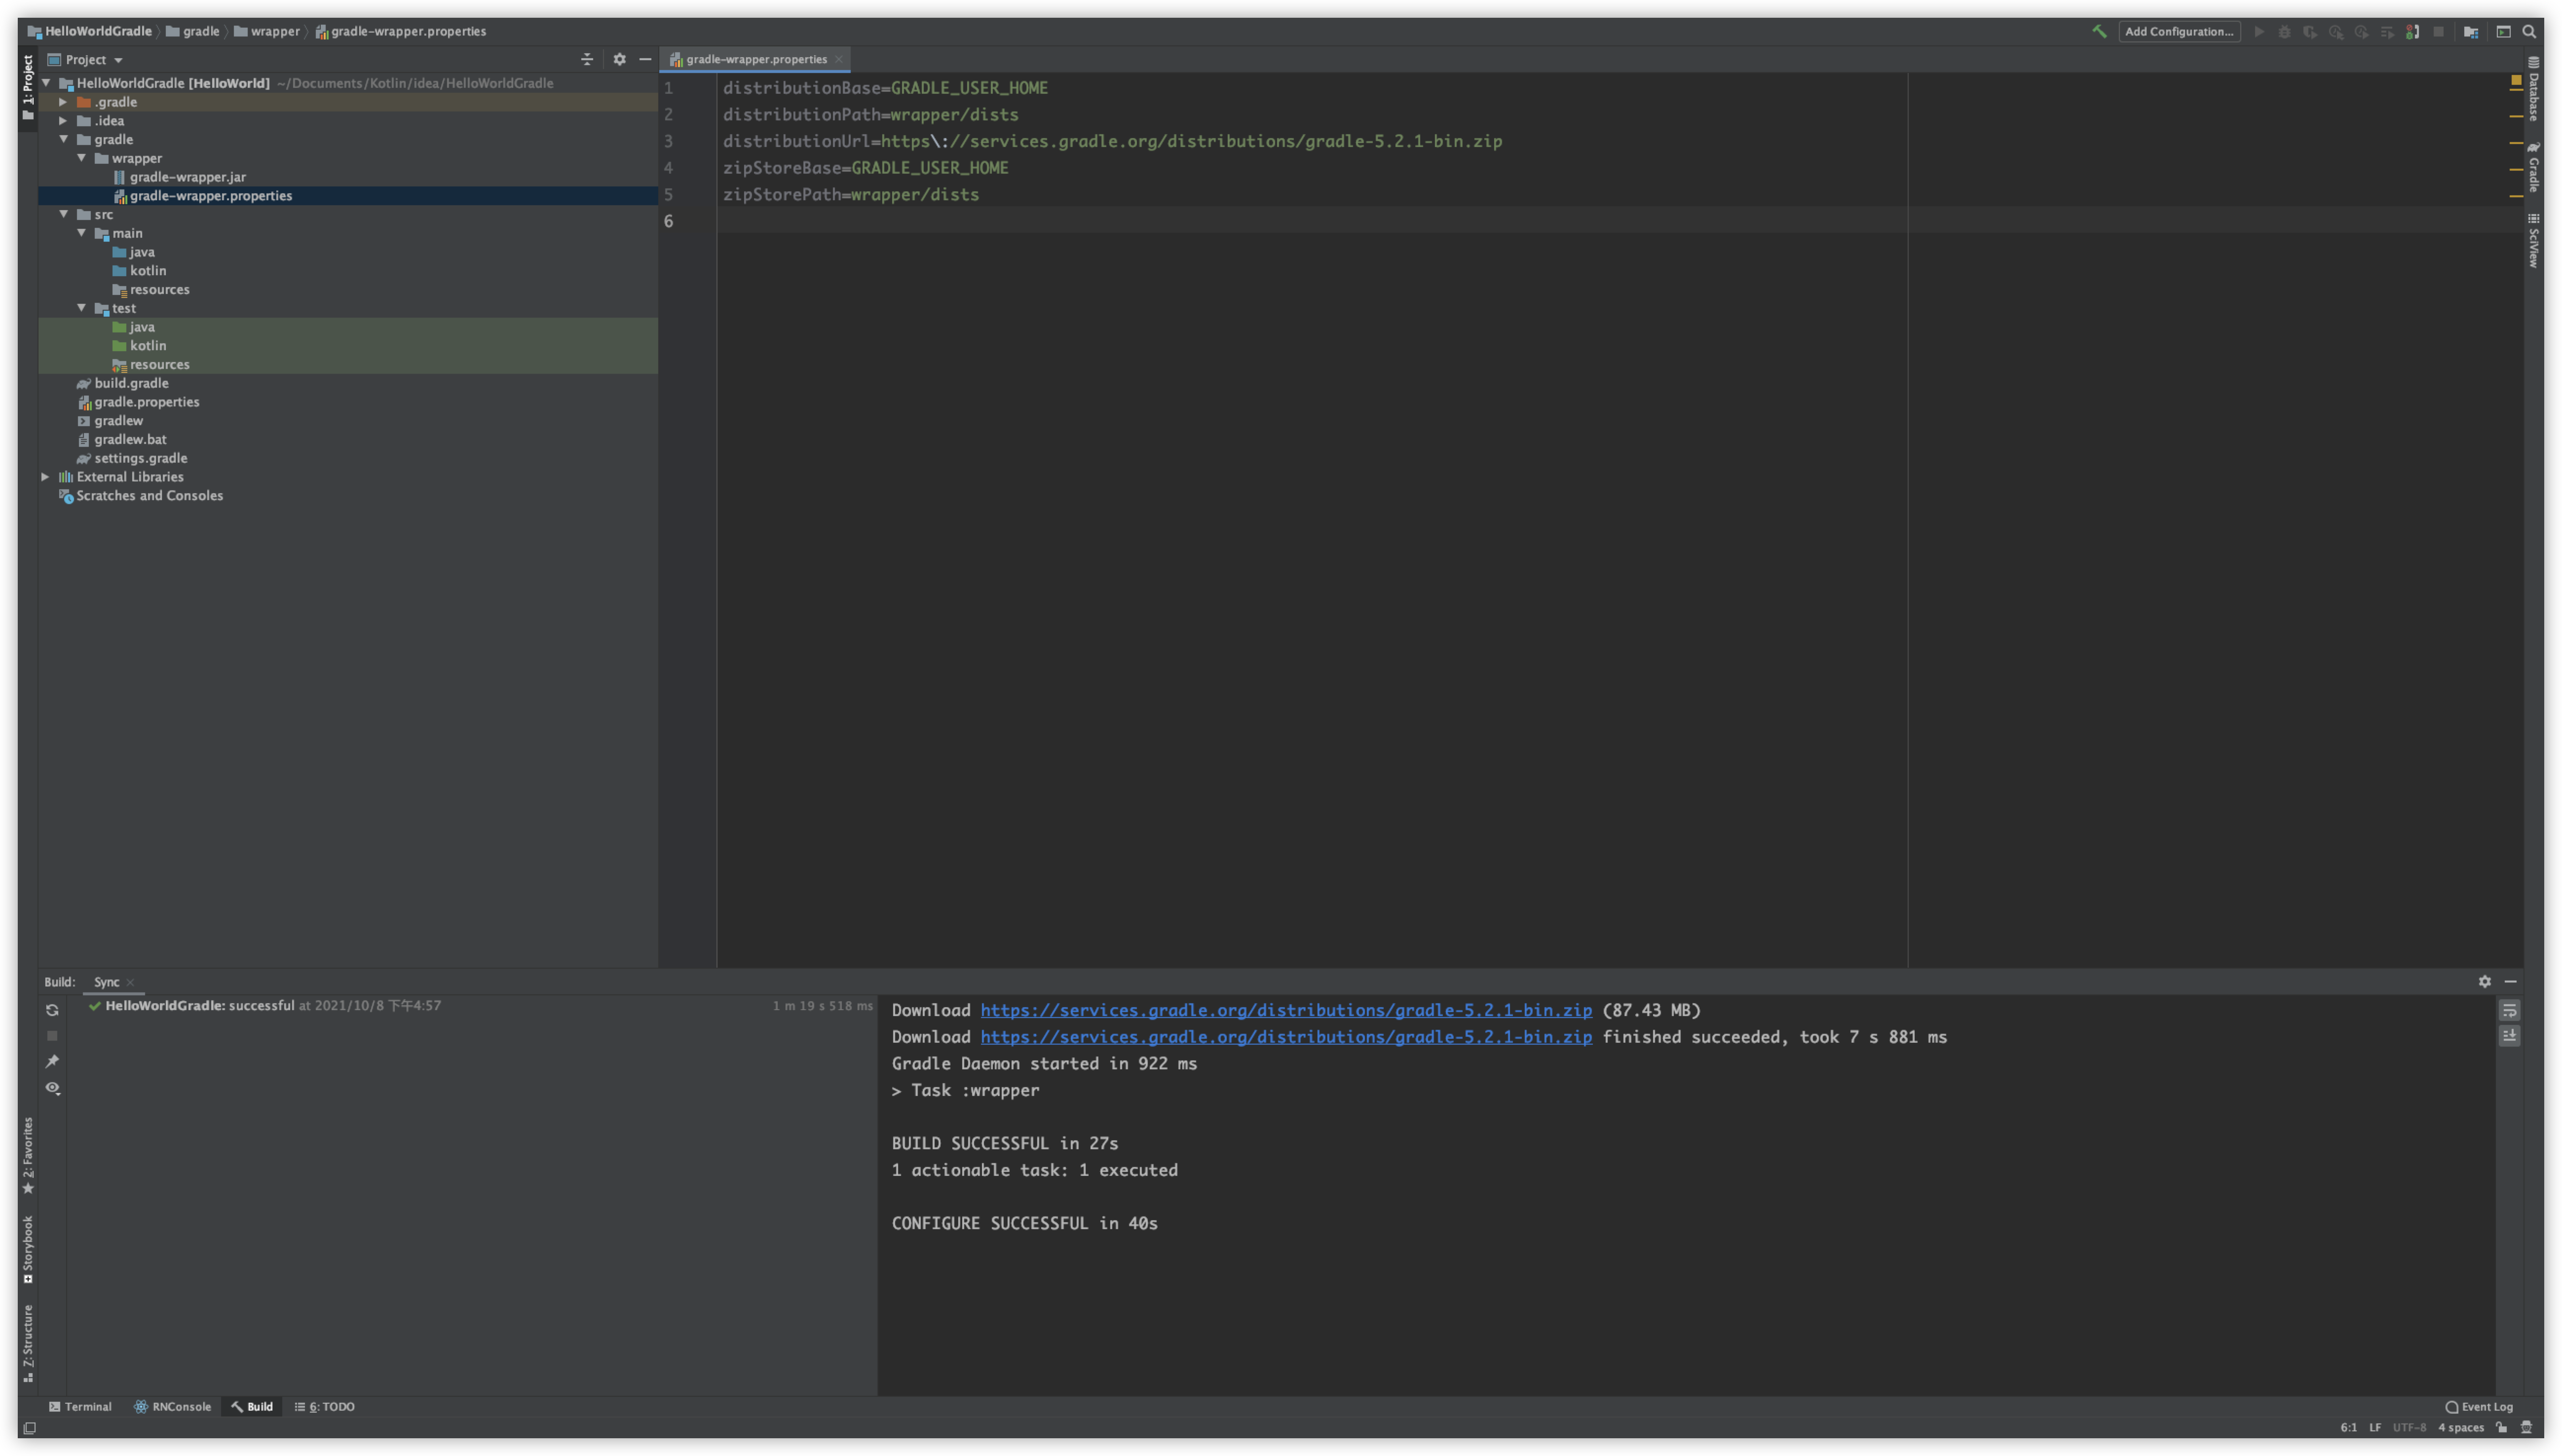
Task: Click the Search Everywhere magnifier icon
Action: click(x=2531, y=31)
